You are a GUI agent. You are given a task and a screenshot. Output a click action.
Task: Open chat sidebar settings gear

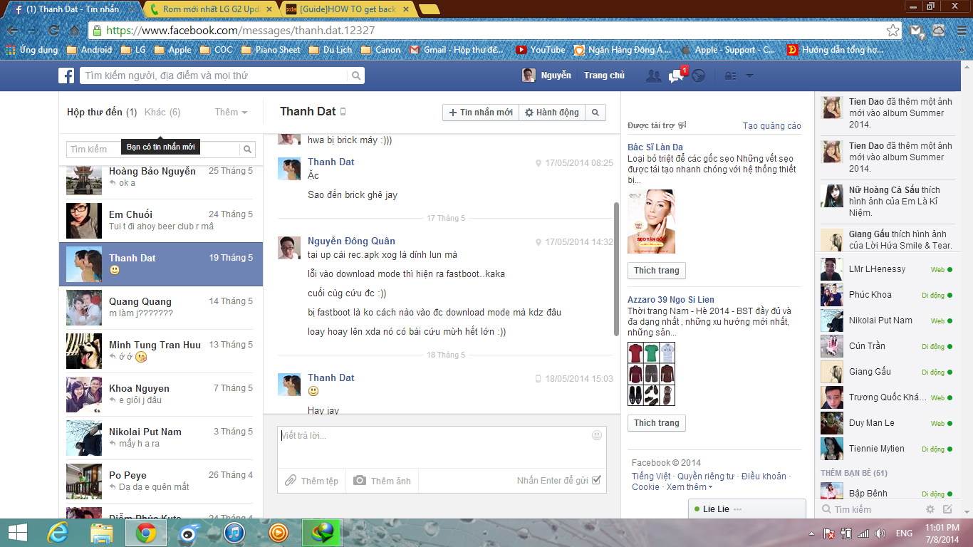tap(930, 509)
